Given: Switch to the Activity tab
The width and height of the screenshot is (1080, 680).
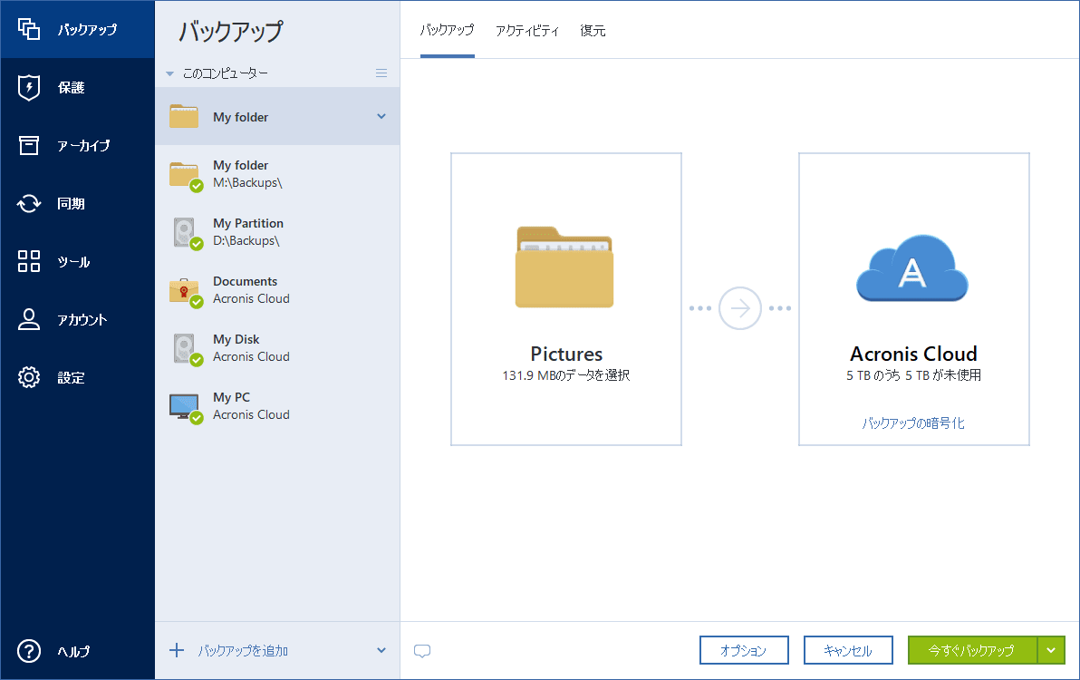Looking at the screenshot, I should coord(526,31).
